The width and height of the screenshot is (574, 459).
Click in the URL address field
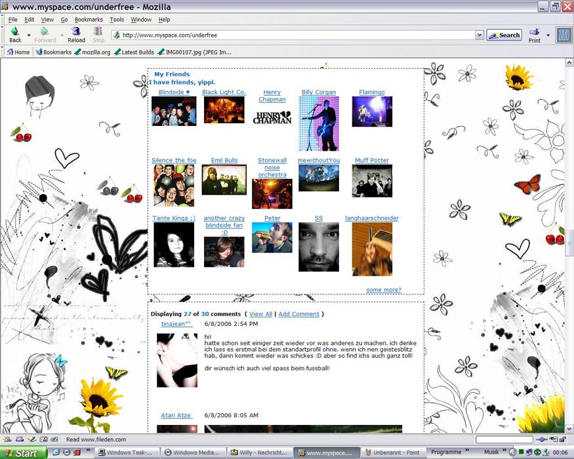[x=297, y=35]
